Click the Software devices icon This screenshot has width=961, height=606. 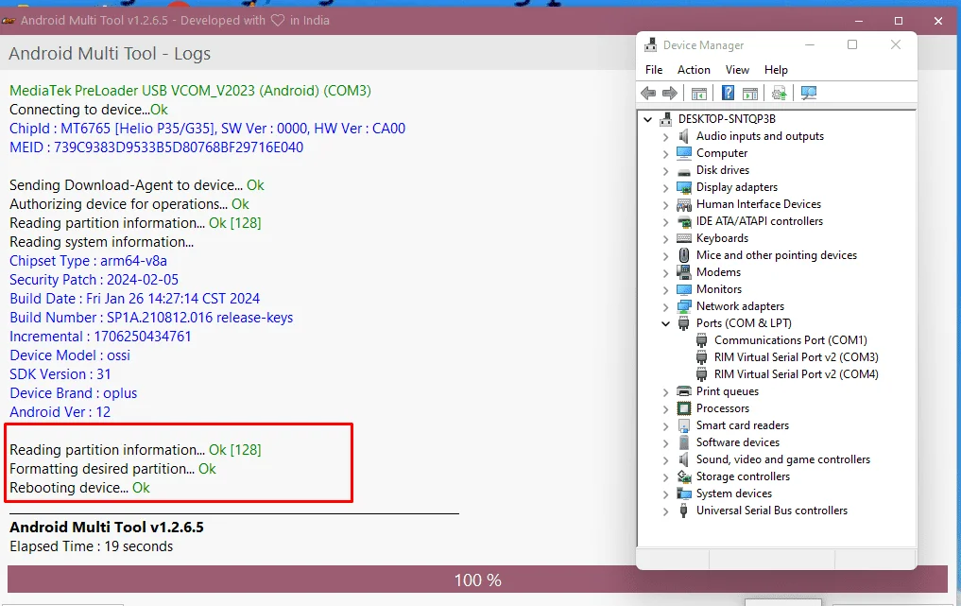point(684,442)
